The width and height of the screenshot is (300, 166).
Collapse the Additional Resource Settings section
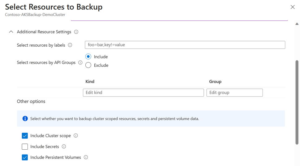click(11, 32)
